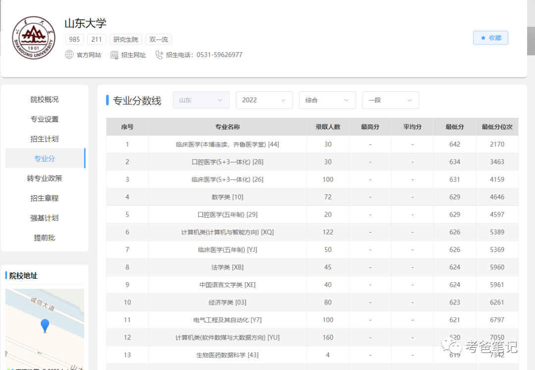Select 提前批 in the sidebar
535x370 pixels.
tap(45, 238)
